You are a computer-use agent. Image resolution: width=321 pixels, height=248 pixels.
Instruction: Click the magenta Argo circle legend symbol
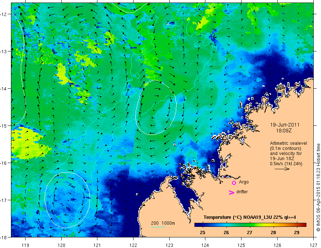[x=234, y=183]
